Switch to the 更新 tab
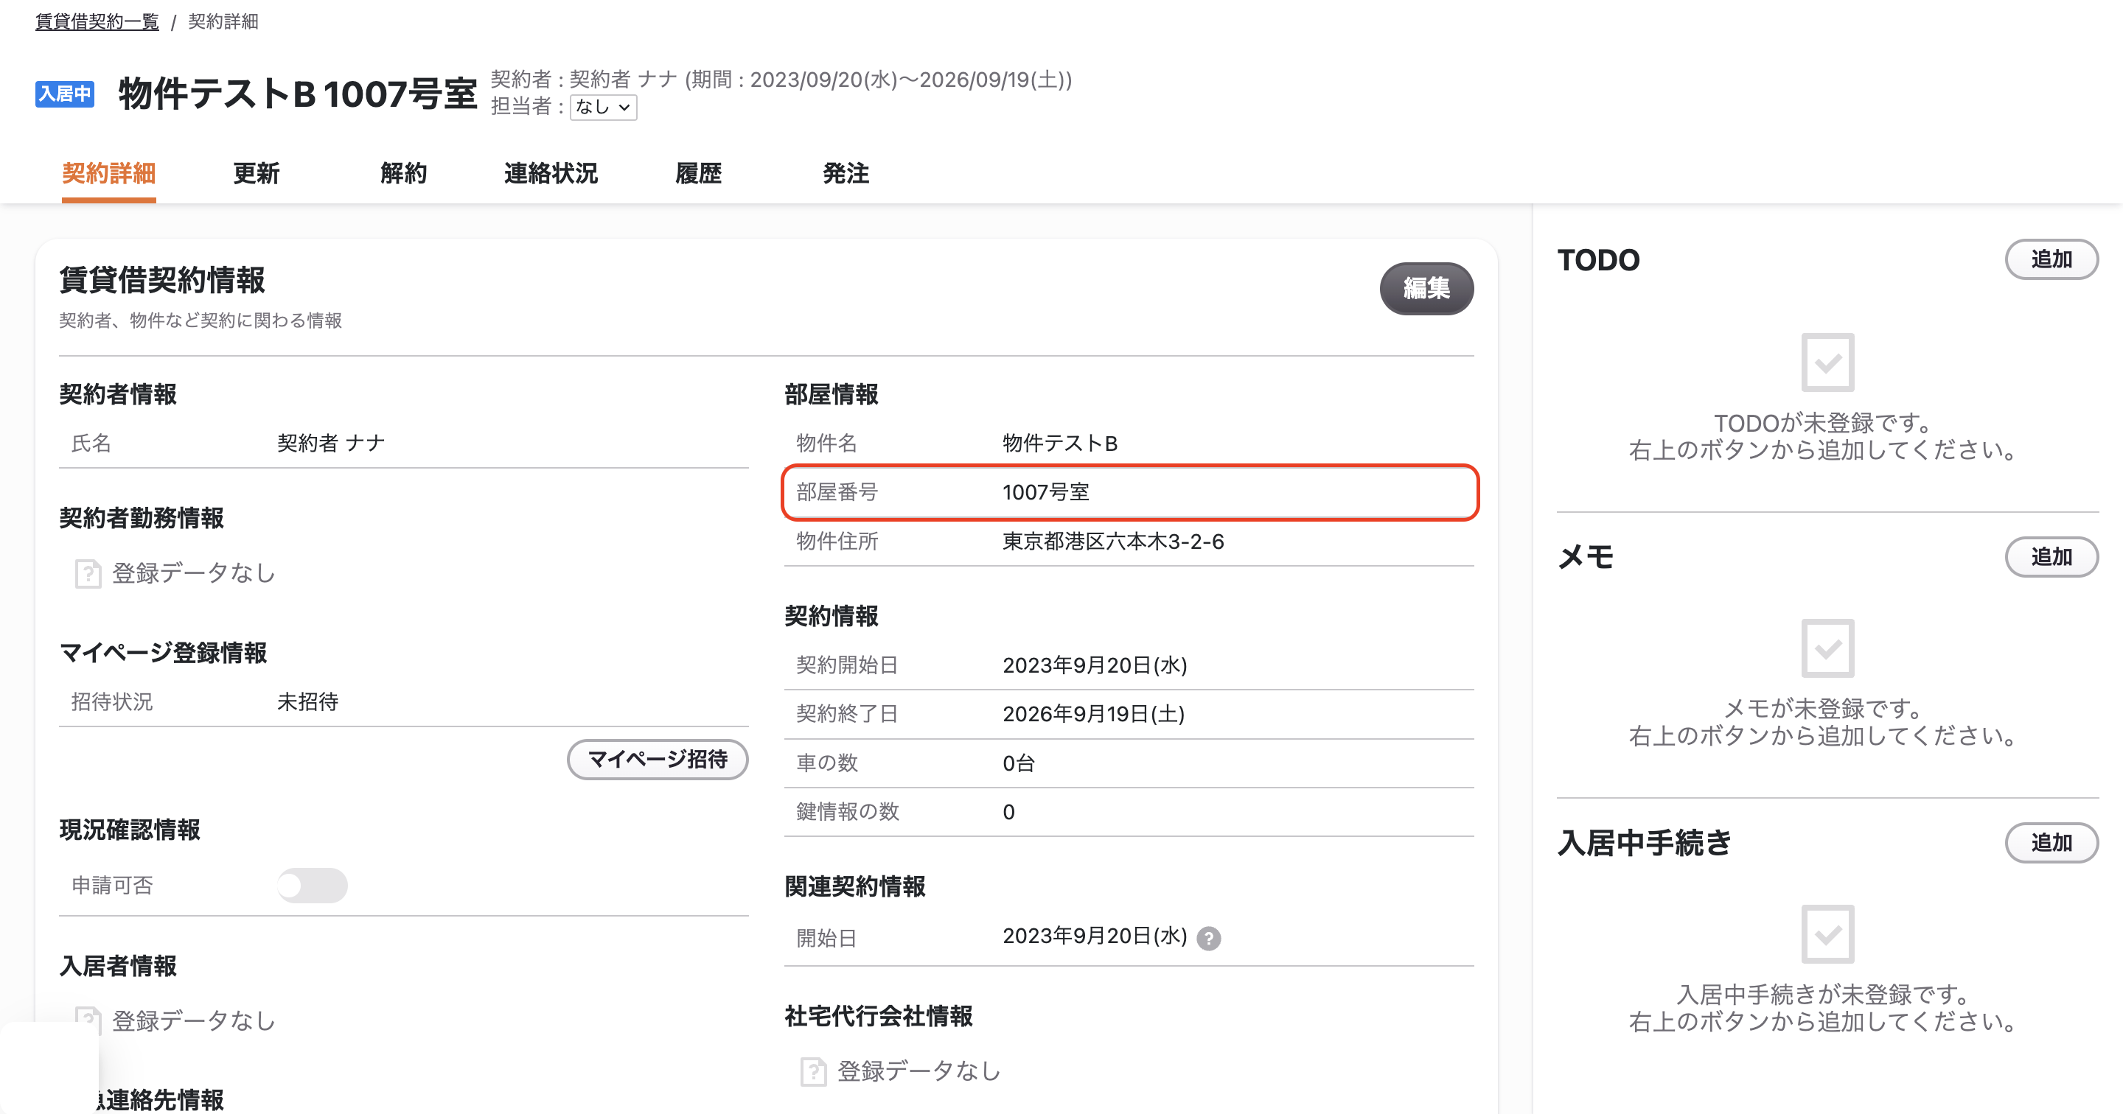The width and height of the screenshot is (2123, 1114). [x=257, y=173]
